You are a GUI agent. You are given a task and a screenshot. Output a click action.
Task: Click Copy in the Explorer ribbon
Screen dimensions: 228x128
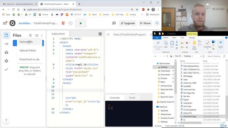[x=166, y=44]
